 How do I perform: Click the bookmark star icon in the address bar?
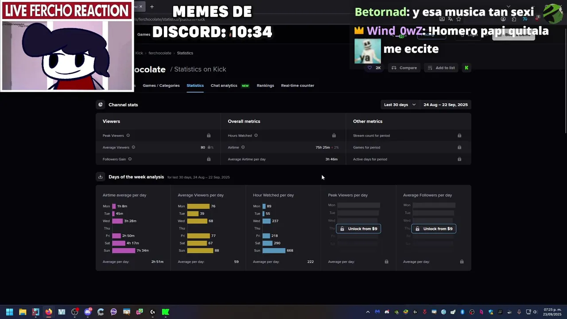458,19
